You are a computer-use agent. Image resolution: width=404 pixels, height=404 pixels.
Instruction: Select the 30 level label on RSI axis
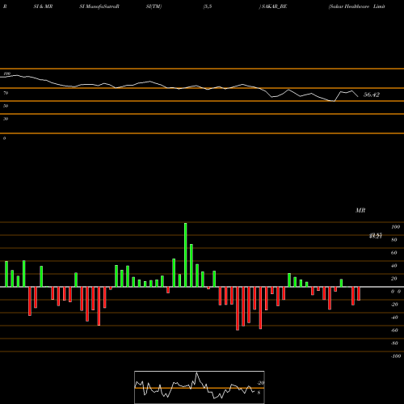(x=6, y=119)
